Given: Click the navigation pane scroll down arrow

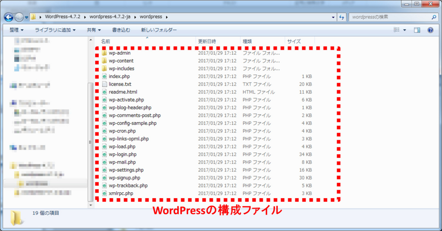Looking at the screenshot, I should coord(91,206).
